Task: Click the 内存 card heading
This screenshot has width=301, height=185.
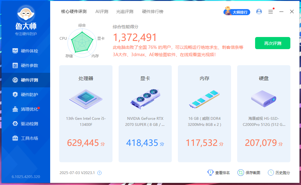Action: click(204, 79)
